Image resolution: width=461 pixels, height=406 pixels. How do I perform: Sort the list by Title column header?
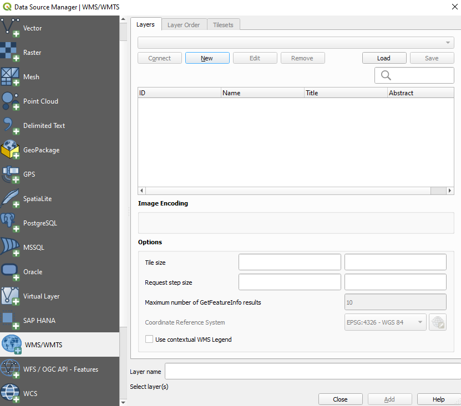345,93
